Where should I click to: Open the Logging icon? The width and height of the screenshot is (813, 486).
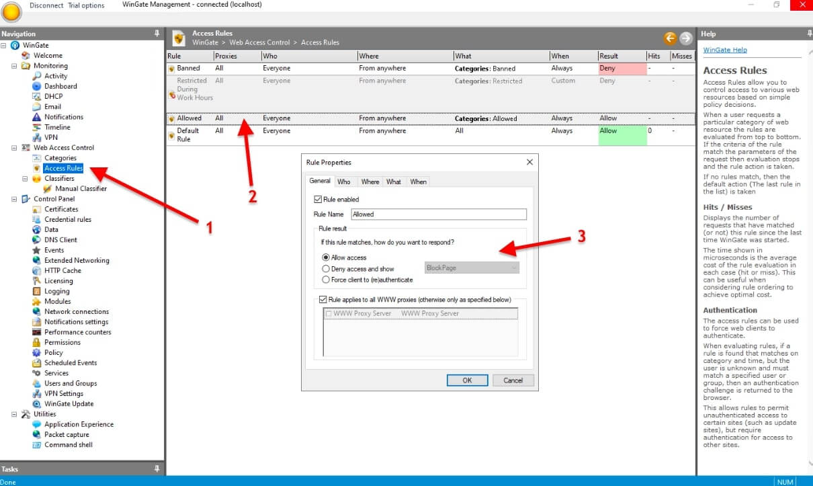[37, 291]
